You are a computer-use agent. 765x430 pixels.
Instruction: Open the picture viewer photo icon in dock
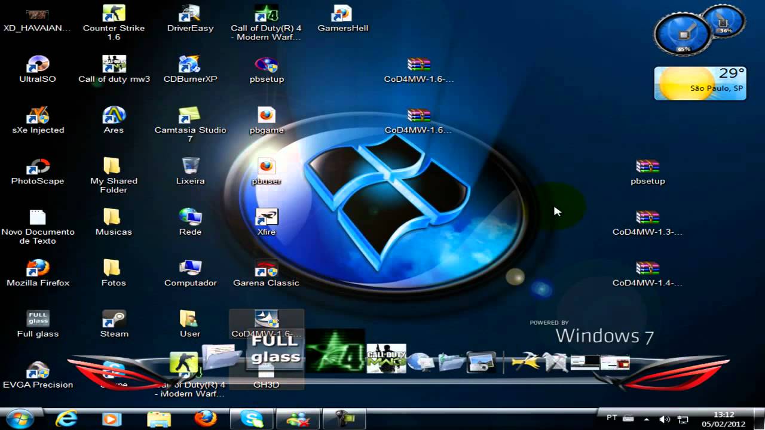click(481, 362)
